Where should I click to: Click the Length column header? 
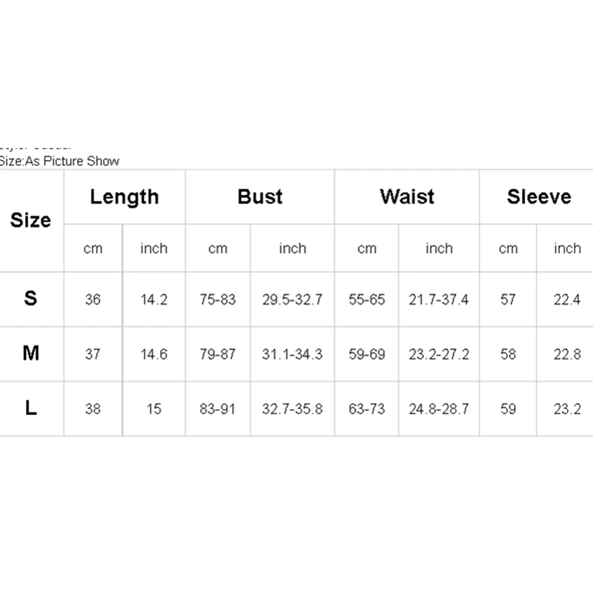click(125, 197)
